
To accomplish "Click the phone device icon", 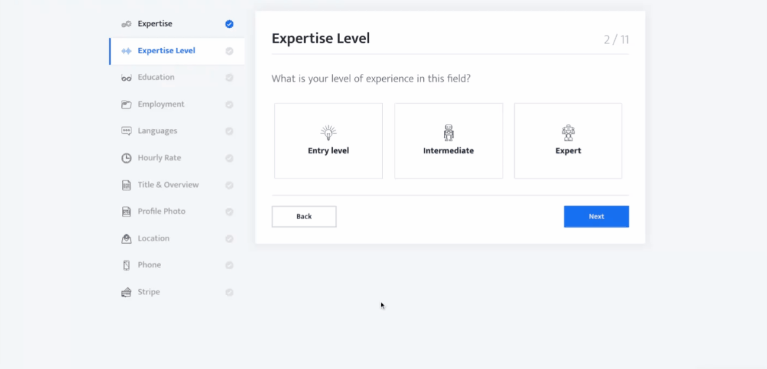I will pos(126,265).
